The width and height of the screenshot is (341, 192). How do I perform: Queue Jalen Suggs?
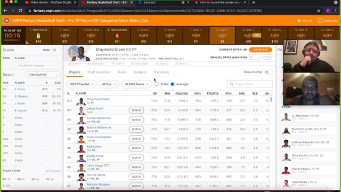coord(136,167)
